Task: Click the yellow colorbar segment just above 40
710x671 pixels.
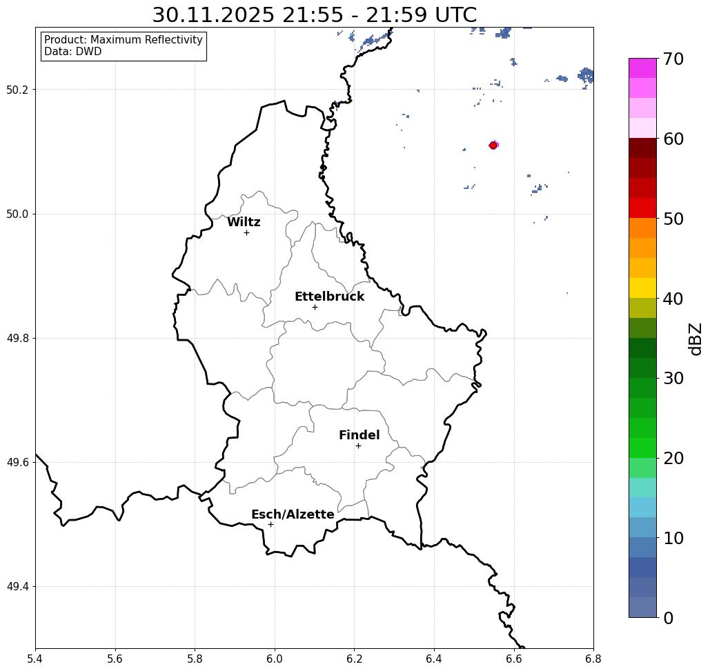Action: click(642, 288)
